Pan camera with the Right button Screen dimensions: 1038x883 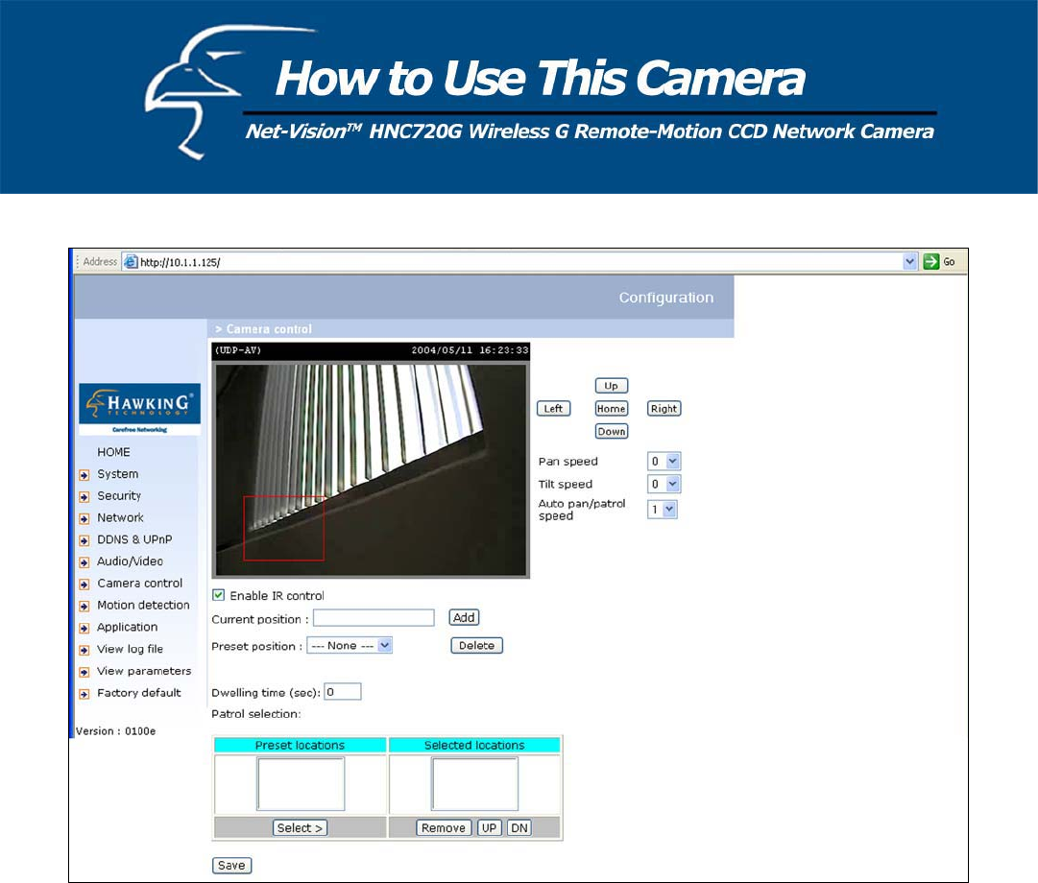click(x=664, y=409)
